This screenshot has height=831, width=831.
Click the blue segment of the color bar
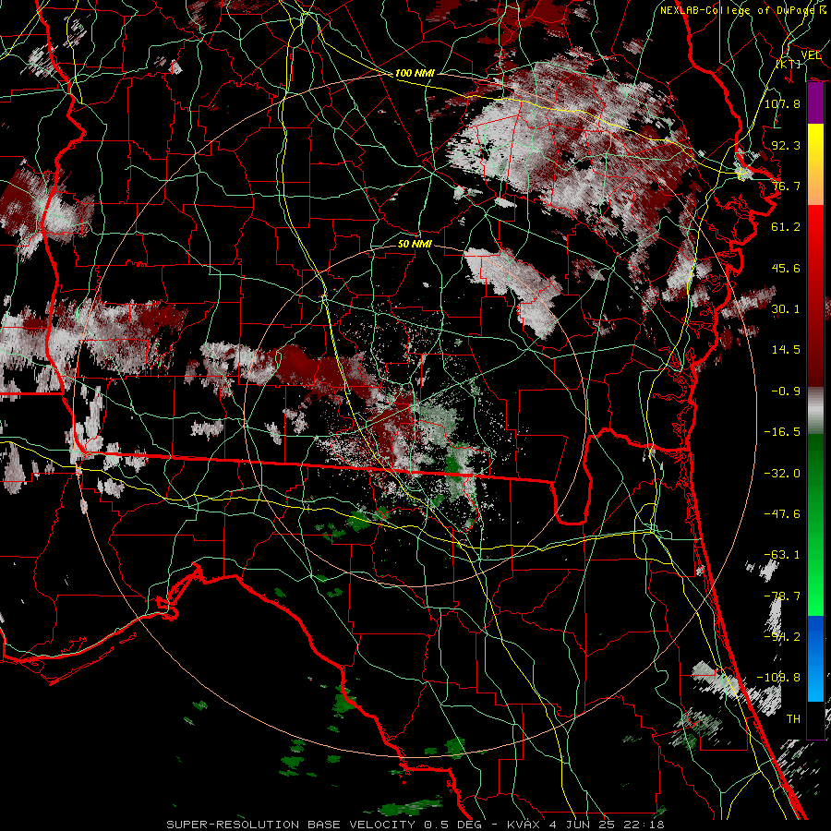pyautogui.click(x=815, y=658)
